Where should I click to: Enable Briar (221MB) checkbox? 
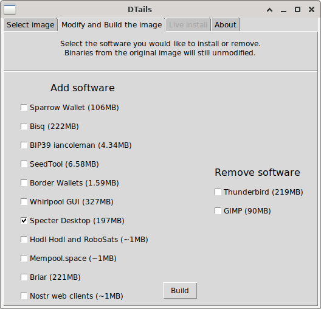(24, 277)
